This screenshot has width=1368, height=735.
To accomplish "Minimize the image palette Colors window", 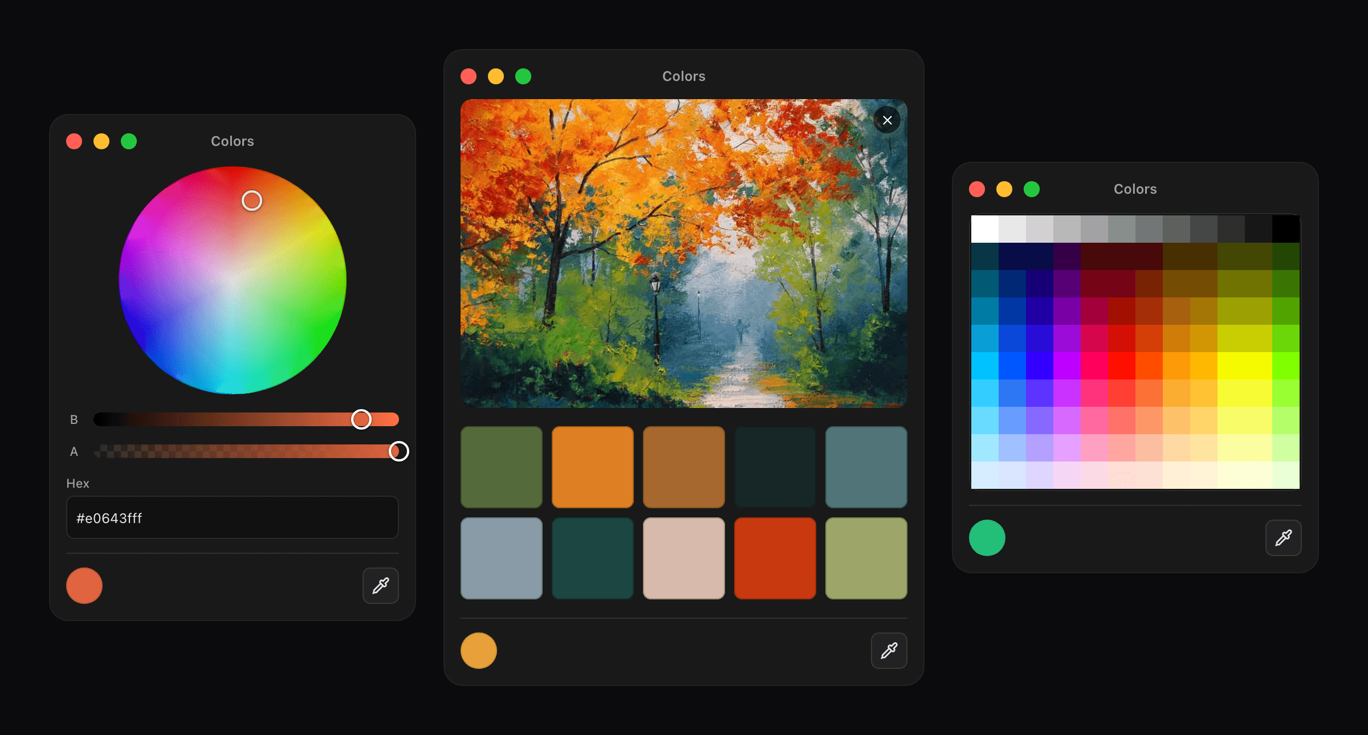I will 496,76.
